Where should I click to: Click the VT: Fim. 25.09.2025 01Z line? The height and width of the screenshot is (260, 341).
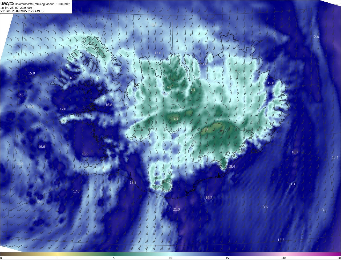22,11
